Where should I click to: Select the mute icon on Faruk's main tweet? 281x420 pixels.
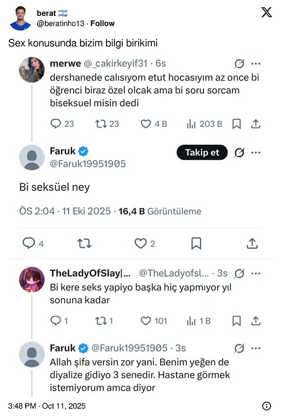click(x=239, y=153)
